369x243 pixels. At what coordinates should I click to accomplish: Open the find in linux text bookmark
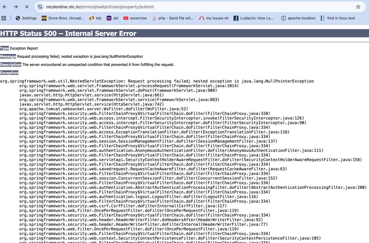coord(338,18)
